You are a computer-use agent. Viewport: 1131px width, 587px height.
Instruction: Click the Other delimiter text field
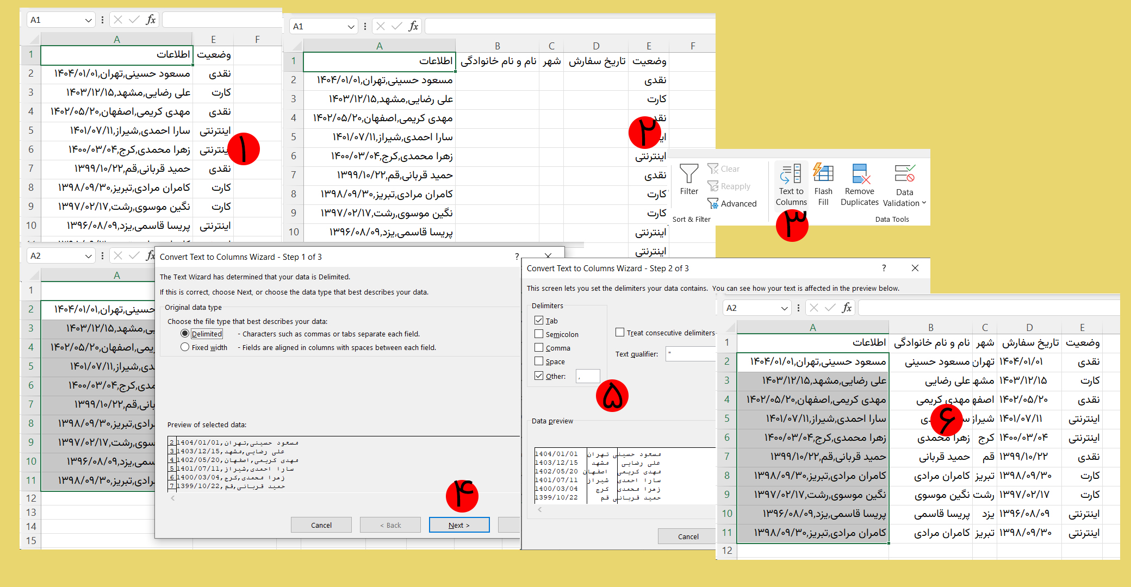coord(588,376)
